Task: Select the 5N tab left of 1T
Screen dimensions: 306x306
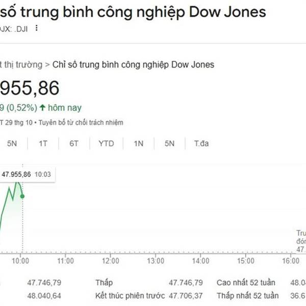Action: pyautogui.click(x=12, y=143)
